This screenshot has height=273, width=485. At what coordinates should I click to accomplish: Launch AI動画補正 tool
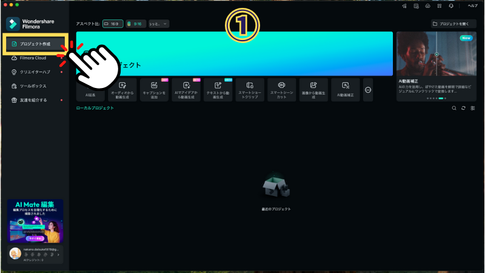point(345,89)
